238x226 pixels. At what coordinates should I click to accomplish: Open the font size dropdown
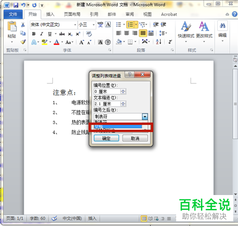(x=94, y=25)
